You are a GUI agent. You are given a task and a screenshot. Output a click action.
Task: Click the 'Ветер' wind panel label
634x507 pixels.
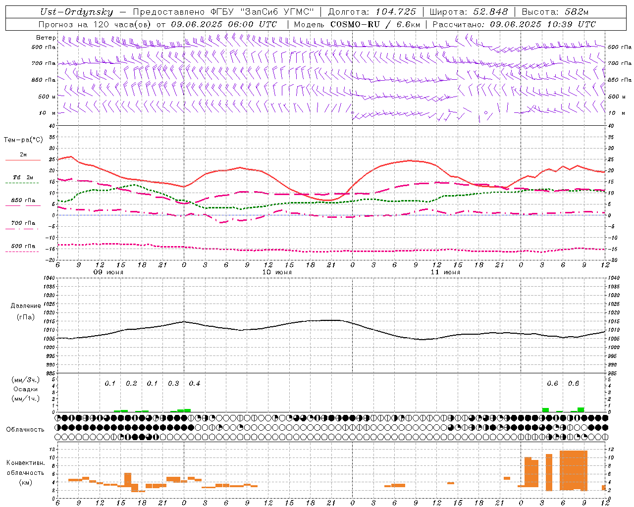(x=46, y=38)
